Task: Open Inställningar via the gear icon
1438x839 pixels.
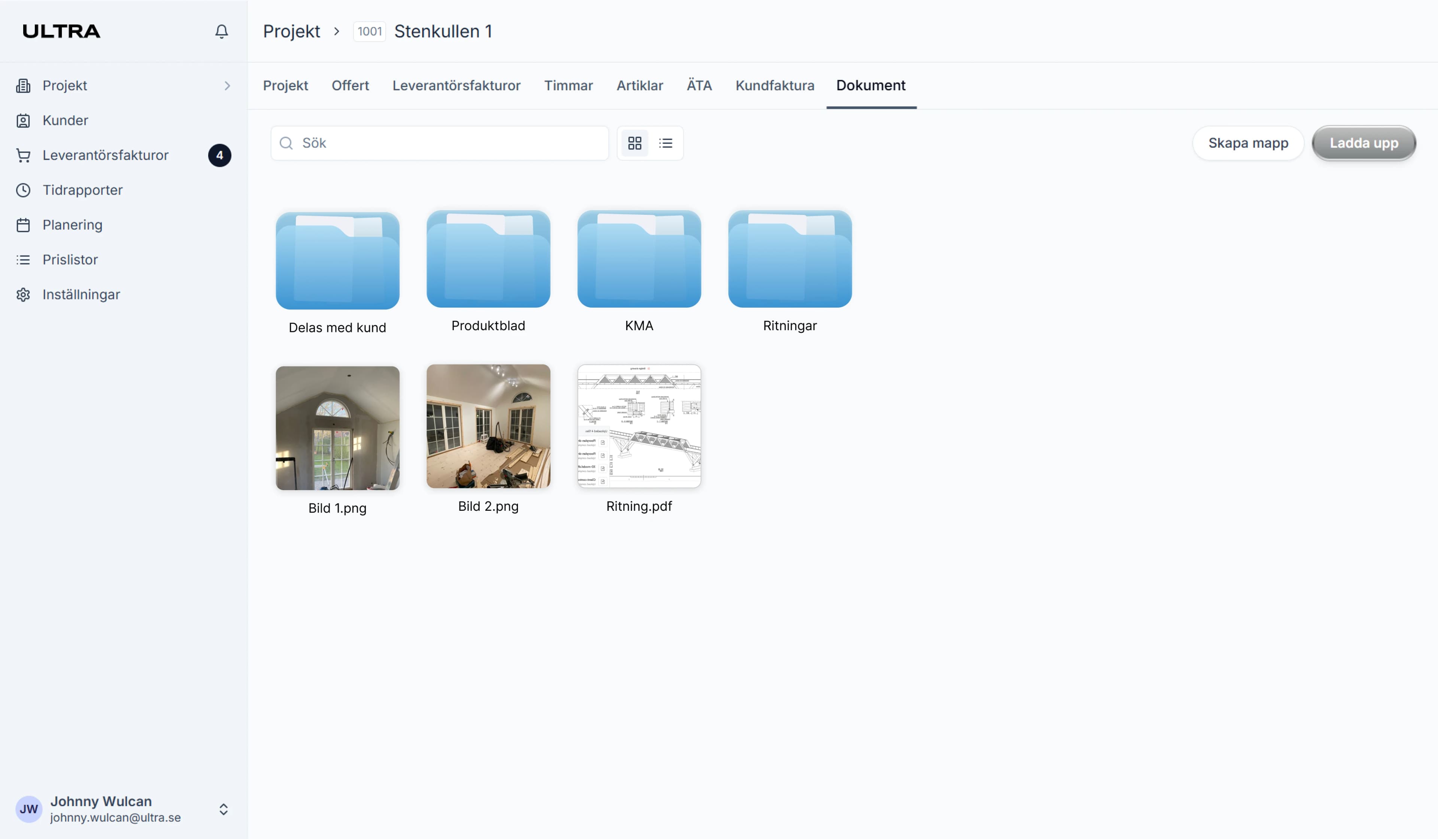Action: pos(23,294)
